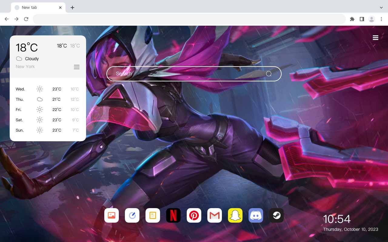
Task: Click into the Search field
Action: click(194, 74)
